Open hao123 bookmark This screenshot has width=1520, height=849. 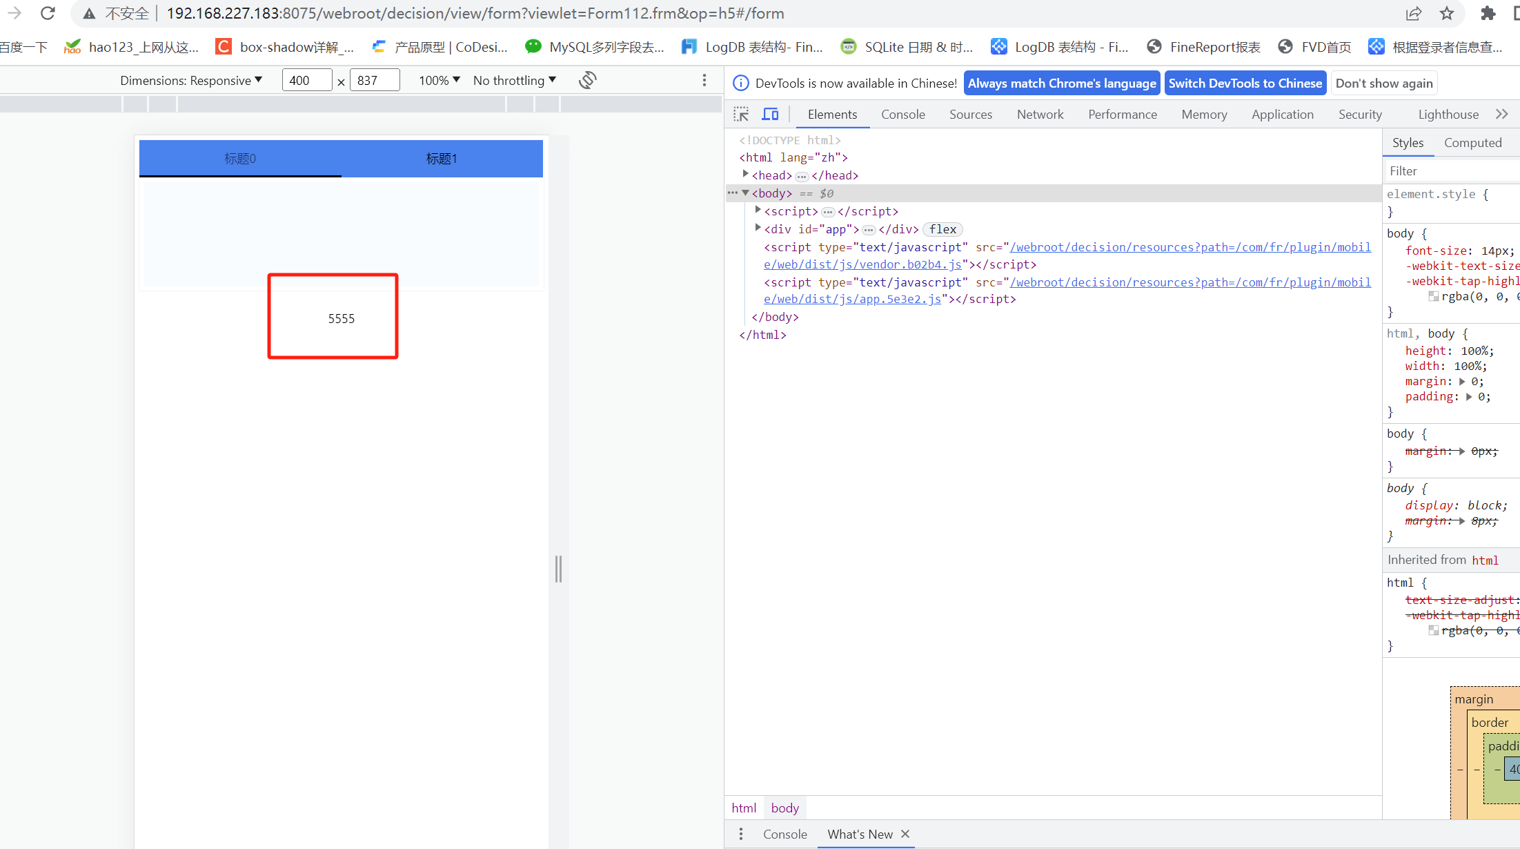[131, 46]
